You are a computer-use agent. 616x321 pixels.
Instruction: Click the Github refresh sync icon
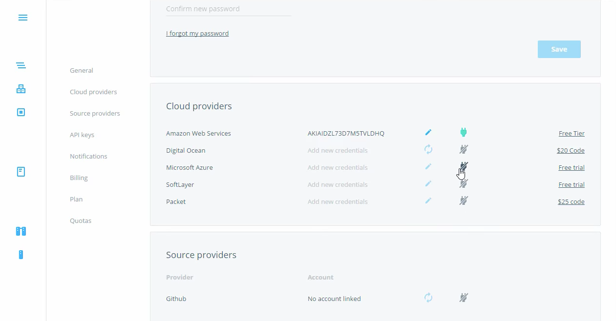tap(428, 298)
